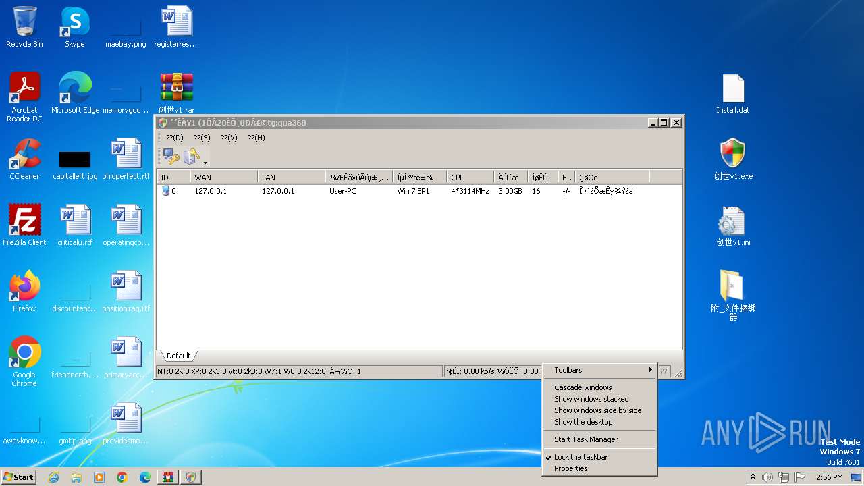Image resolution: width=864 pixels, height=486 pixels.
Task: Open the ??(H) menu
Action: point(256,138)
